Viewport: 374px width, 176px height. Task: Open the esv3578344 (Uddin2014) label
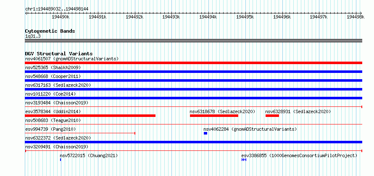coord(53,111)
